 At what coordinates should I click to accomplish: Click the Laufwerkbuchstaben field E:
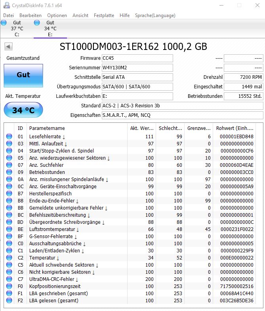tap(137, 96)
